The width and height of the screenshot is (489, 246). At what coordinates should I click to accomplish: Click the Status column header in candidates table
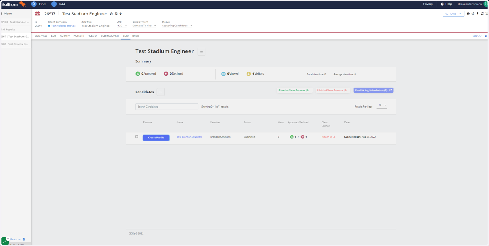point(247,122)
